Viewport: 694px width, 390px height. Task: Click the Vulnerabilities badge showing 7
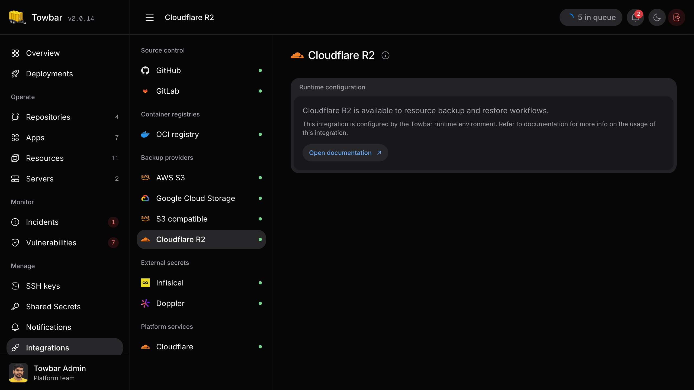click(x=113, y=243)
